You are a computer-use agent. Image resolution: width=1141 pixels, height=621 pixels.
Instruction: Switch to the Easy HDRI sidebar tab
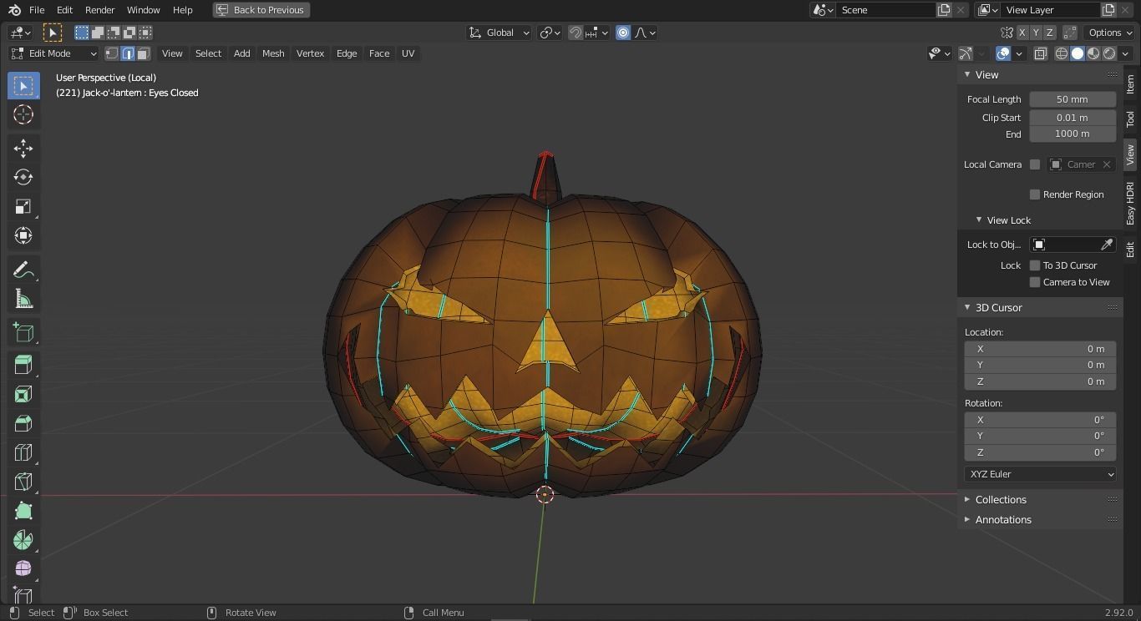coord(1130,203)
